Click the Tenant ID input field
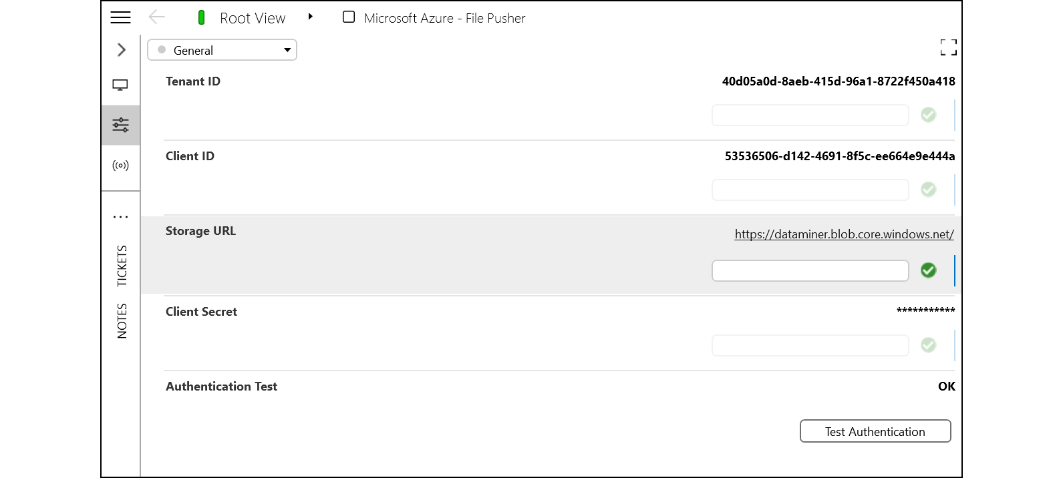Screen dimensions: 1063x478 click(x=810, y=115)
